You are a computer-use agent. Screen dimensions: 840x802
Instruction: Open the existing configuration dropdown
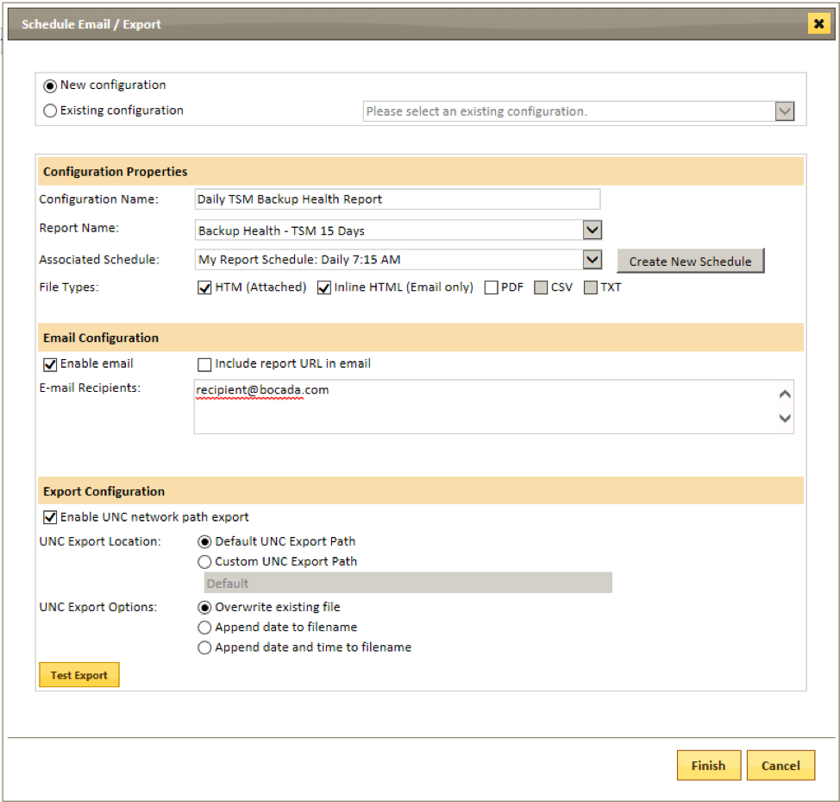[784, 111]
